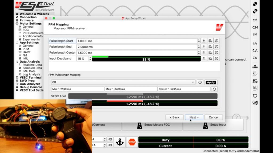Click the Input Deadband 15 % slider bar
The image size is (273, 153).
click(146, 59)
